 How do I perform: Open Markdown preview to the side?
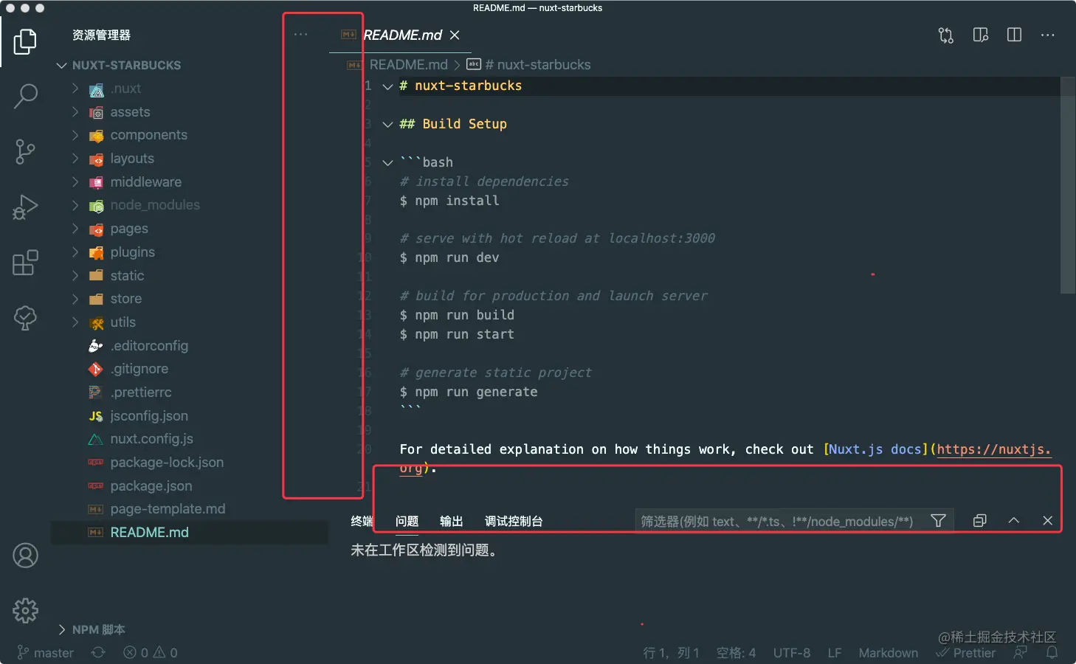pyautogui.click(x=980, y=35)
